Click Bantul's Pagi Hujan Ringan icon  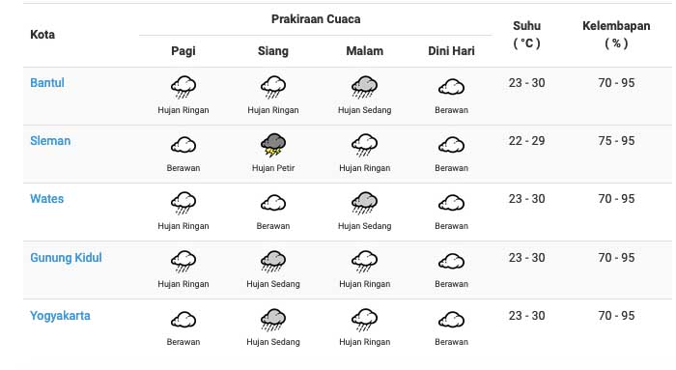[183, 87]
